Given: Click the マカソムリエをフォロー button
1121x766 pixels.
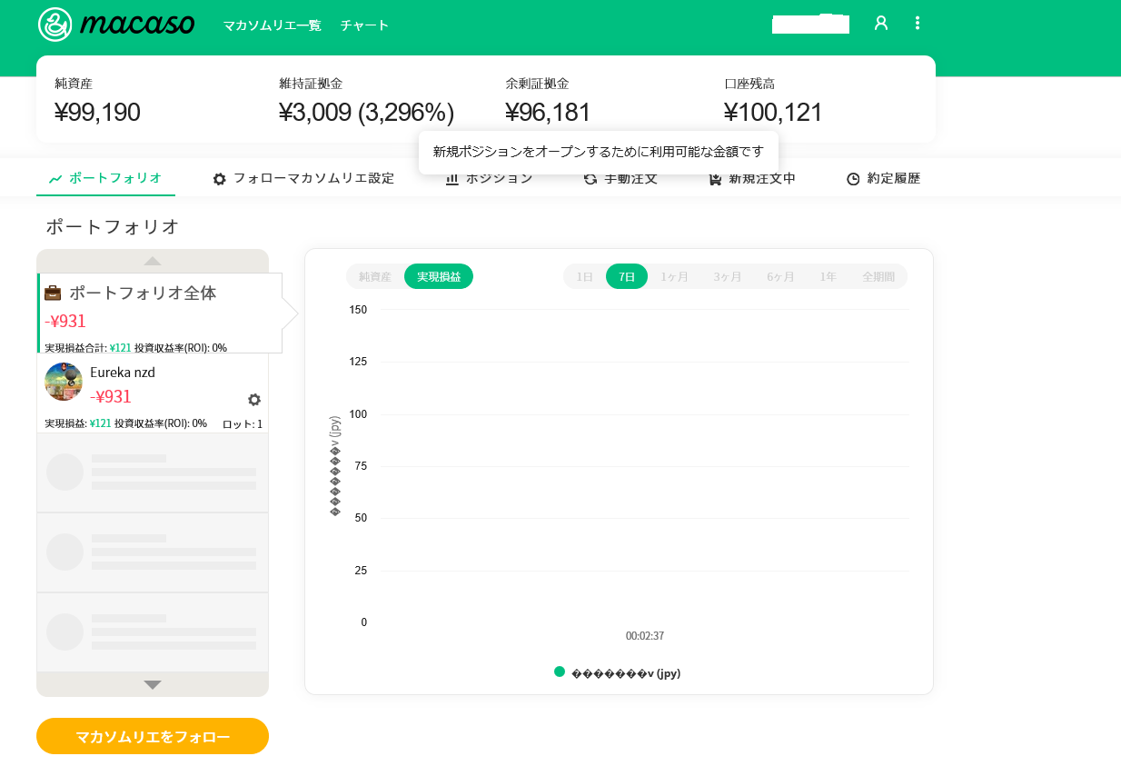Looking at the screenshot, I should point(153,736).
